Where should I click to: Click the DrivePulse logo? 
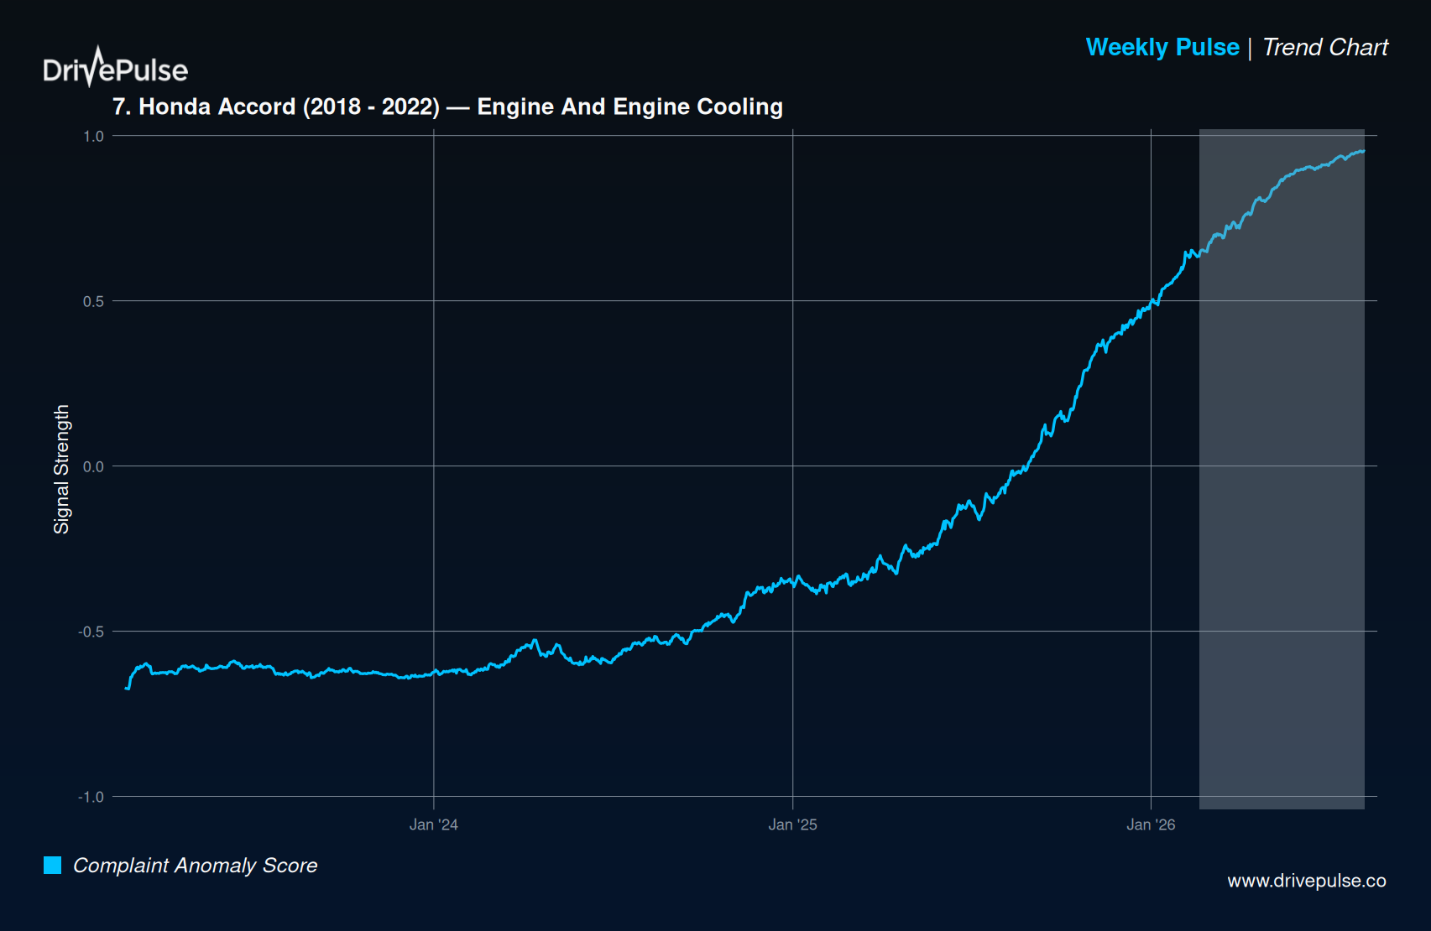tap(116, 67)
